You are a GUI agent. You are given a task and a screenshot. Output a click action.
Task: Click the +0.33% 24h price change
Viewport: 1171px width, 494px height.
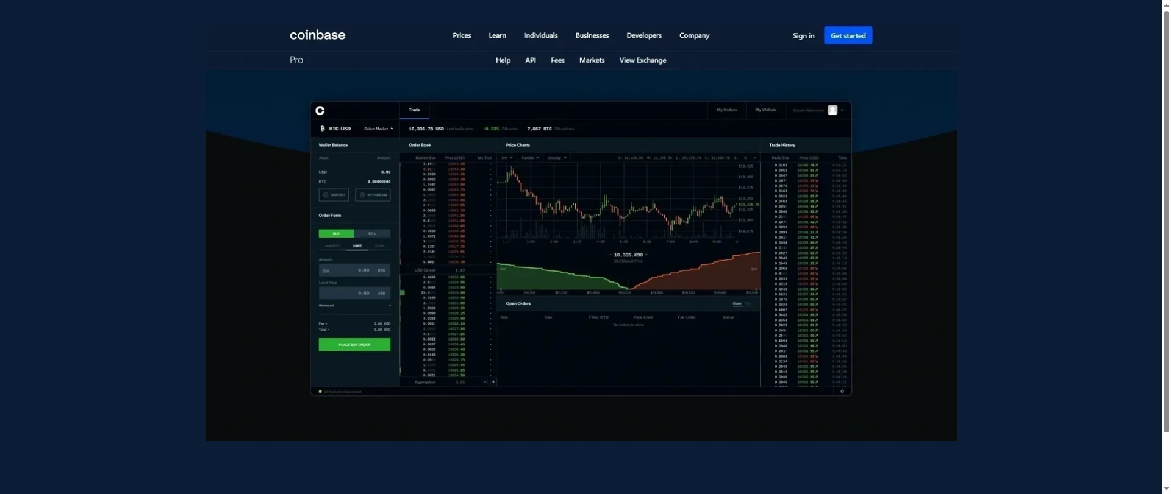pos(491,129)
